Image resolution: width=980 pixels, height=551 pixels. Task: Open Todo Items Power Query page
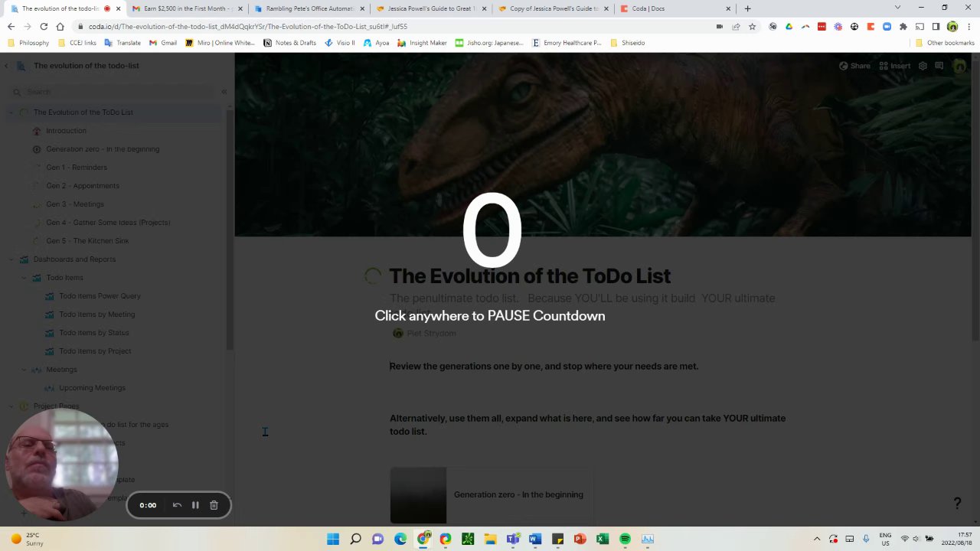[100, 296]
